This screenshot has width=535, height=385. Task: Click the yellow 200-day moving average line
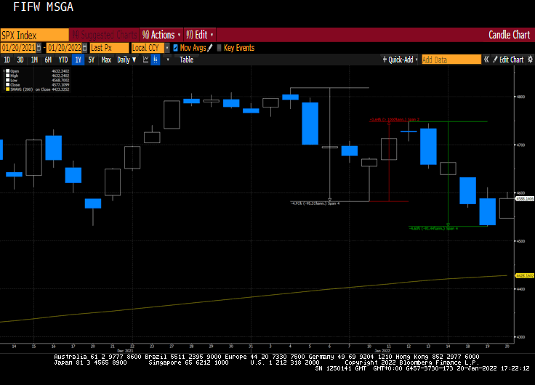pos(252,297)
